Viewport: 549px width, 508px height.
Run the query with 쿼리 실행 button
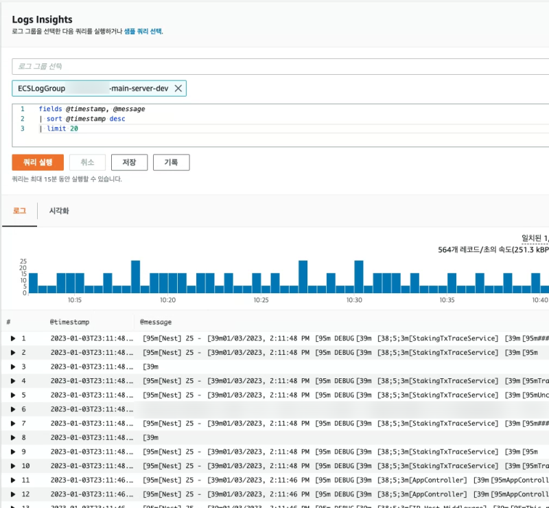pyautogui.click(x=38, y=162)
